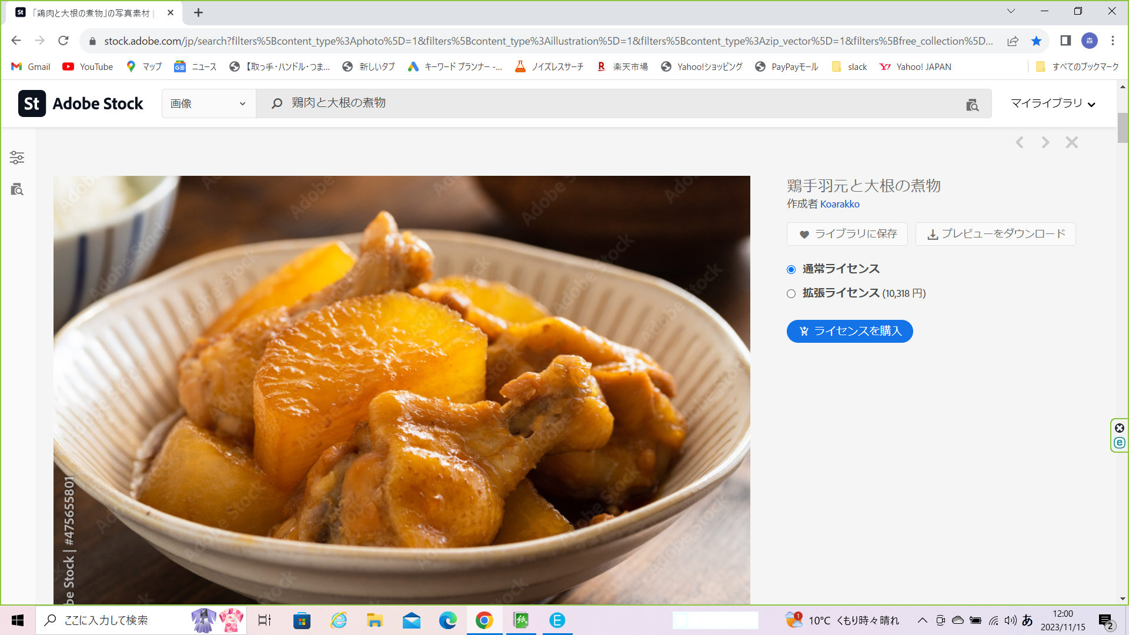Open the Chrome three-dot menu
Image resolution: width=1129 pixels, height=635 pixels.
point(1113,41)
